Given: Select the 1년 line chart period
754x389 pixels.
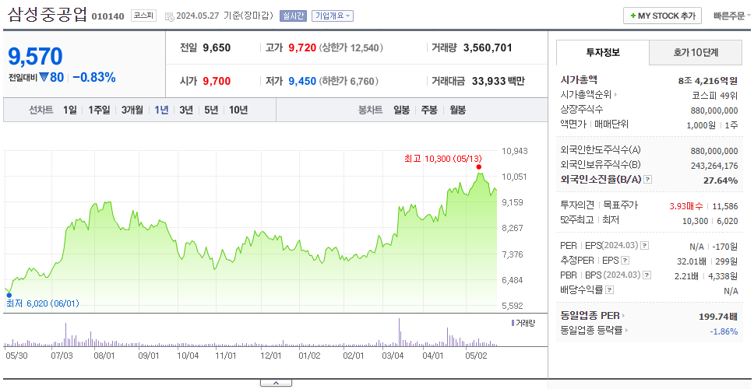Looking at the screenshot, I should [x=161, y=110].
